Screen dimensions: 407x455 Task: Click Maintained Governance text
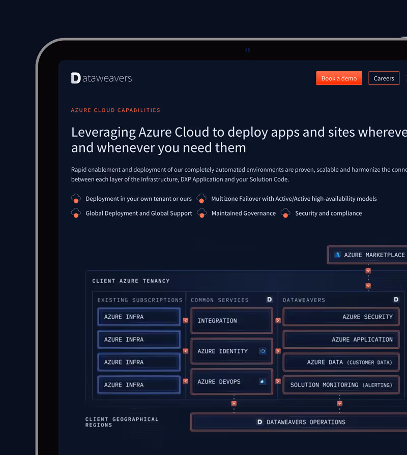pos(244,214)
